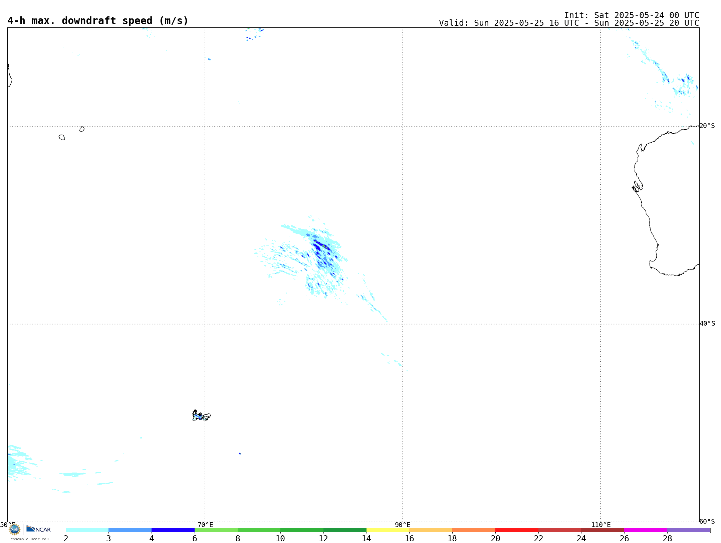
Task: Select the muted red 22–24 m/s swatch
Action: click(x=560, y=530)
